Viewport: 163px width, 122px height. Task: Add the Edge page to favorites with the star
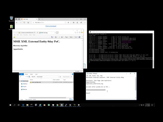[68, 23]
